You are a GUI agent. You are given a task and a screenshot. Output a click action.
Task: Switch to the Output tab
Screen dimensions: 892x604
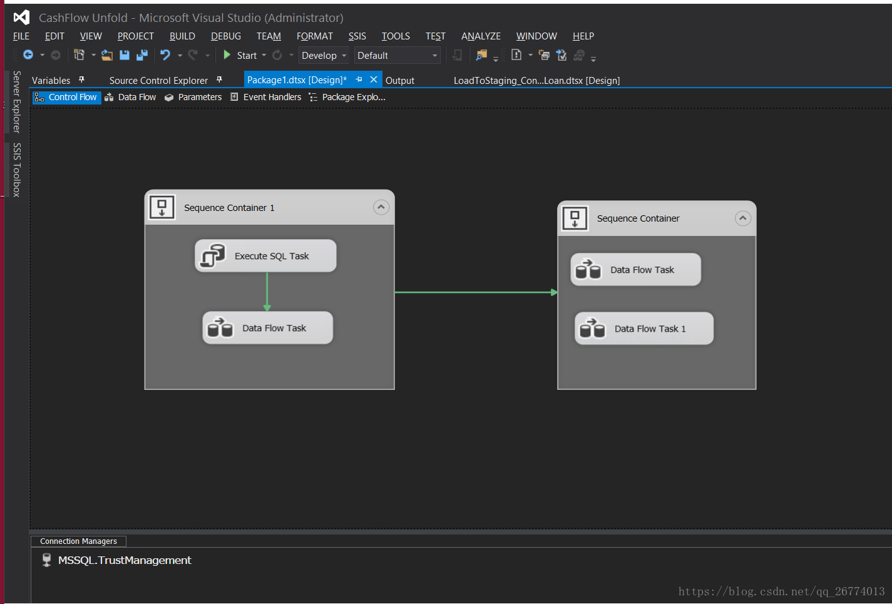point(400,80)
